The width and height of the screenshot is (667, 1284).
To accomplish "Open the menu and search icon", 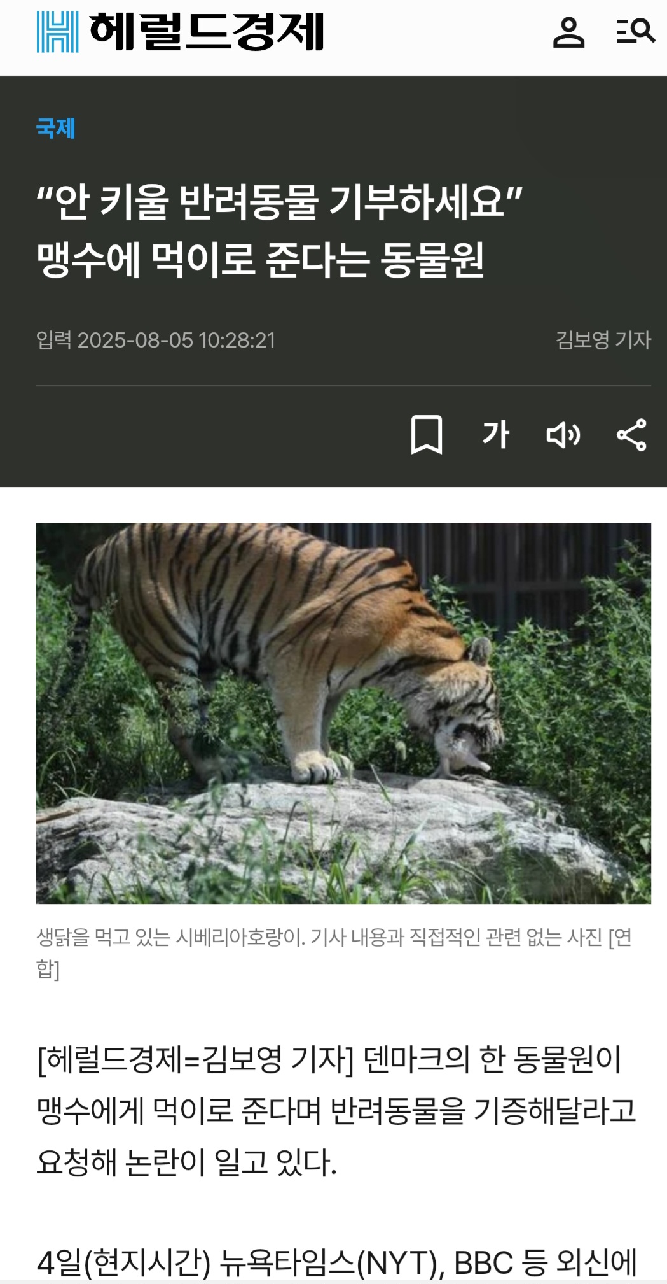I will [x=635, y=31].
